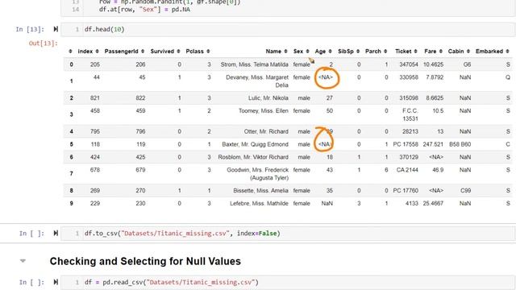Click cabin value 'B58 B60'
The height and width of the screenshot is (290, 516).
click(x=460, y=144)
